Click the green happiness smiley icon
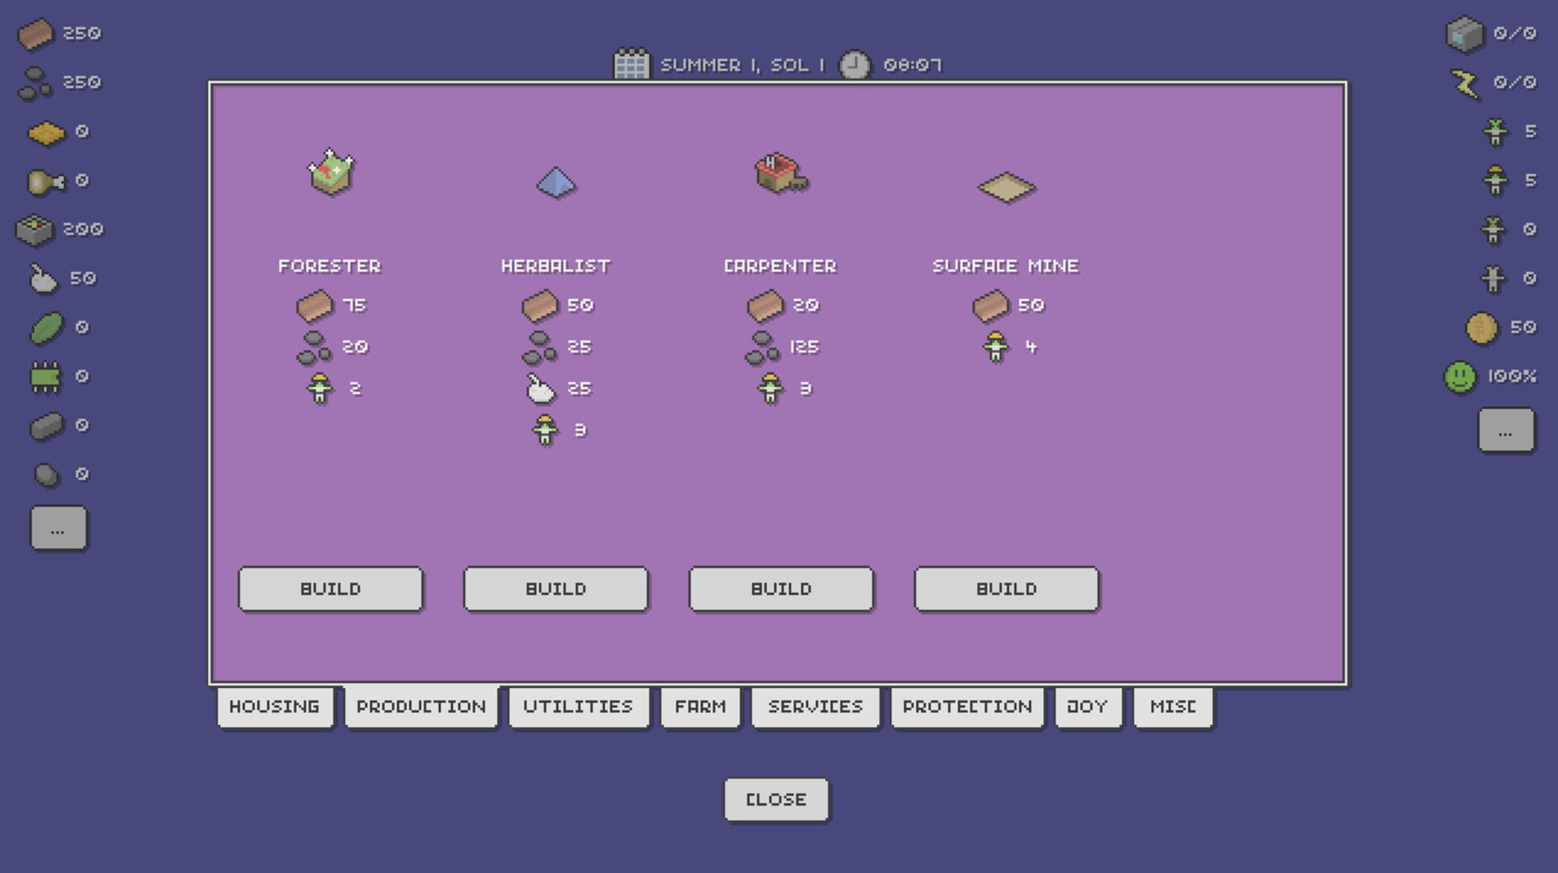This screenshot has width=1558, height=873. coord(1460,376)
